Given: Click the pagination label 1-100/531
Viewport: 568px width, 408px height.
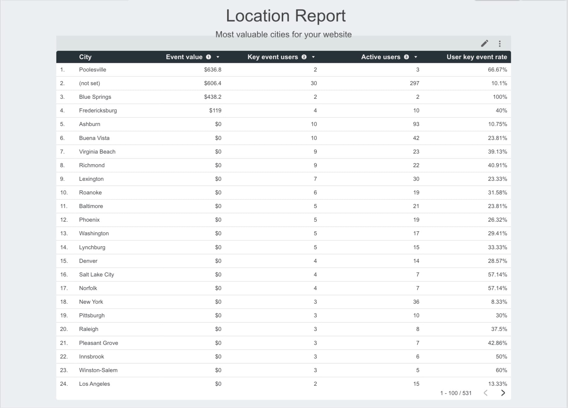Looking at the screenshot, I should [x=455, y=393].
